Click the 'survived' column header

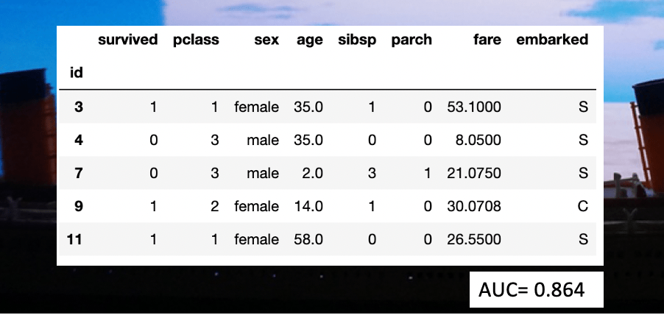click(127, 40)
